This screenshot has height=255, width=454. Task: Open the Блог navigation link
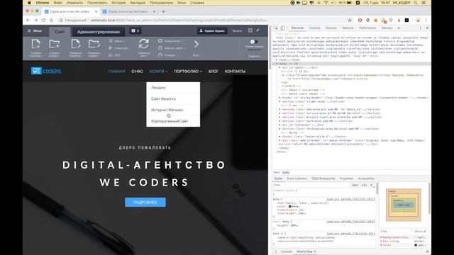pos(214,71)
